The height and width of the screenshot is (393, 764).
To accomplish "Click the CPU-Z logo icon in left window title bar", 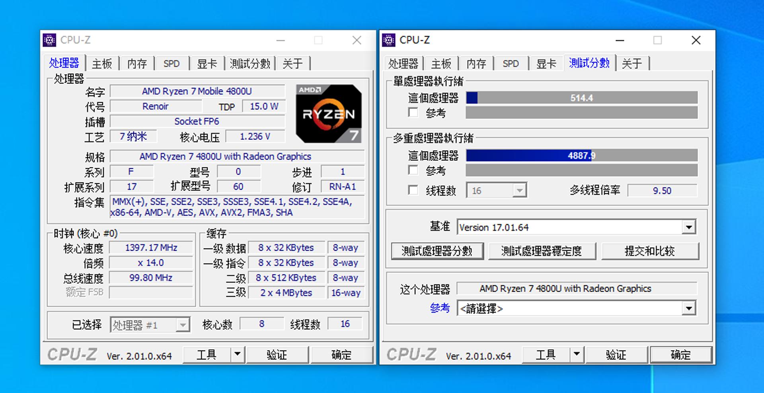I will (x=49, y=40).
